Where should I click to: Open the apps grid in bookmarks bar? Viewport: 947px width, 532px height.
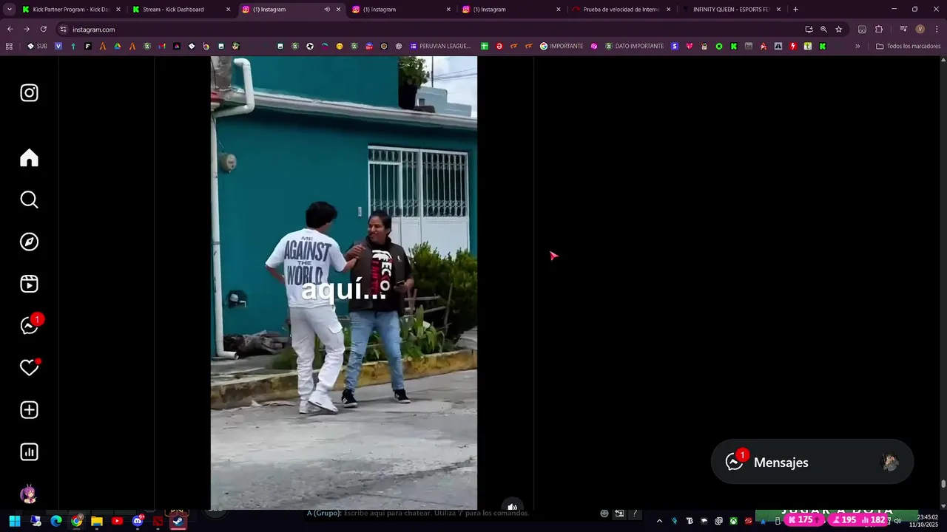pos(9,46)
